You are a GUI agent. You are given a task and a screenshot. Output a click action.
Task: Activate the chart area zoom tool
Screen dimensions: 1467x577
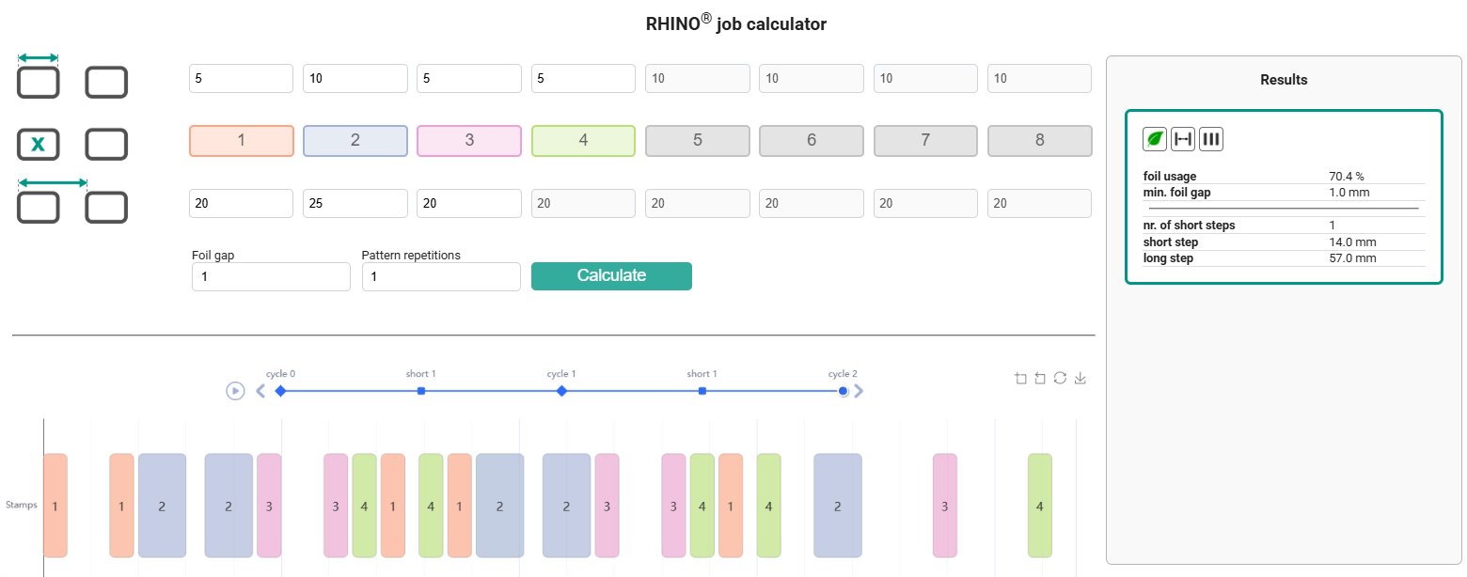coord(1021,379)
